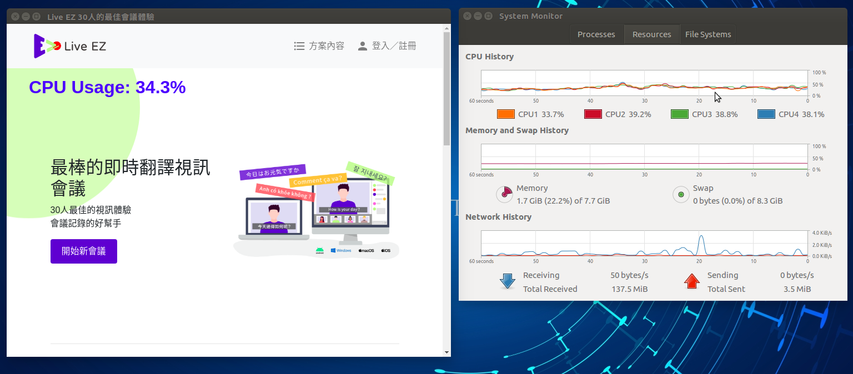The image size is (853, 374).
Task: Click the Live EZ logo icon
Action: 47,46
